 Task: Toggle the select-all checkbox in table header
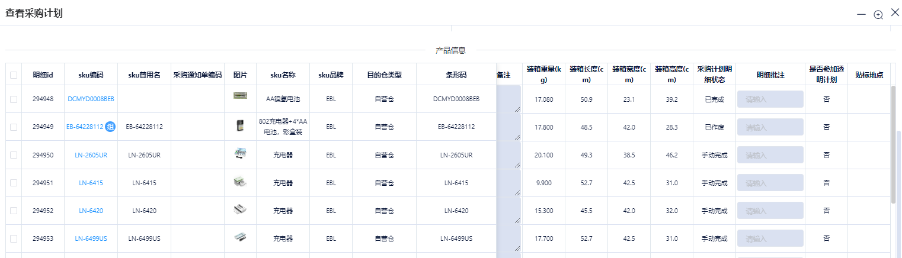pos(14,75)
